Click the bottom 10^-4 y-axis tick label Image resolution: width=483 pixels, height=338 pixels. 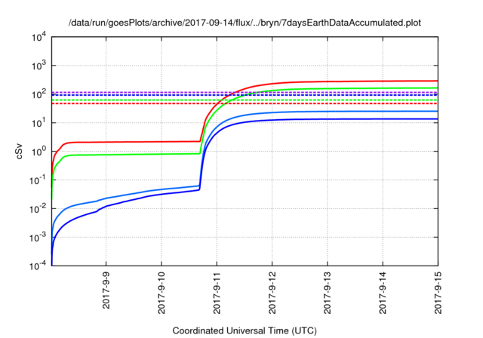pos(36,266)
